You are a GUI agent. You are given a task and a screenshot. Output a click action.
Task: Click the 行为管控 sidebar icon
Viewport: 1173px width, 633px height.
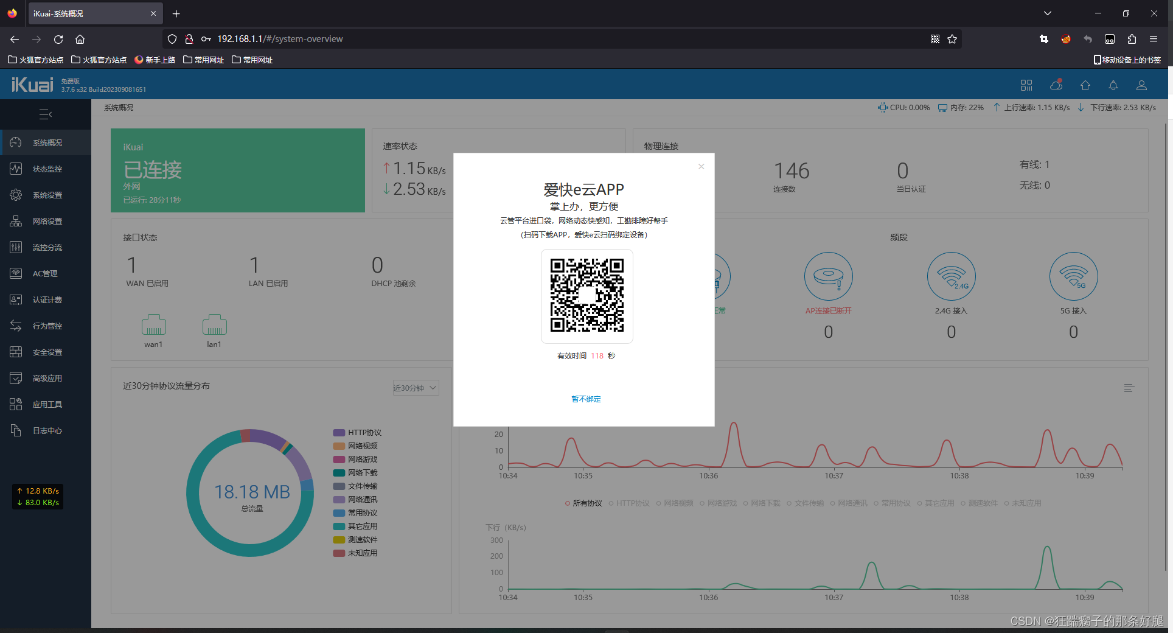click(16, 326)
